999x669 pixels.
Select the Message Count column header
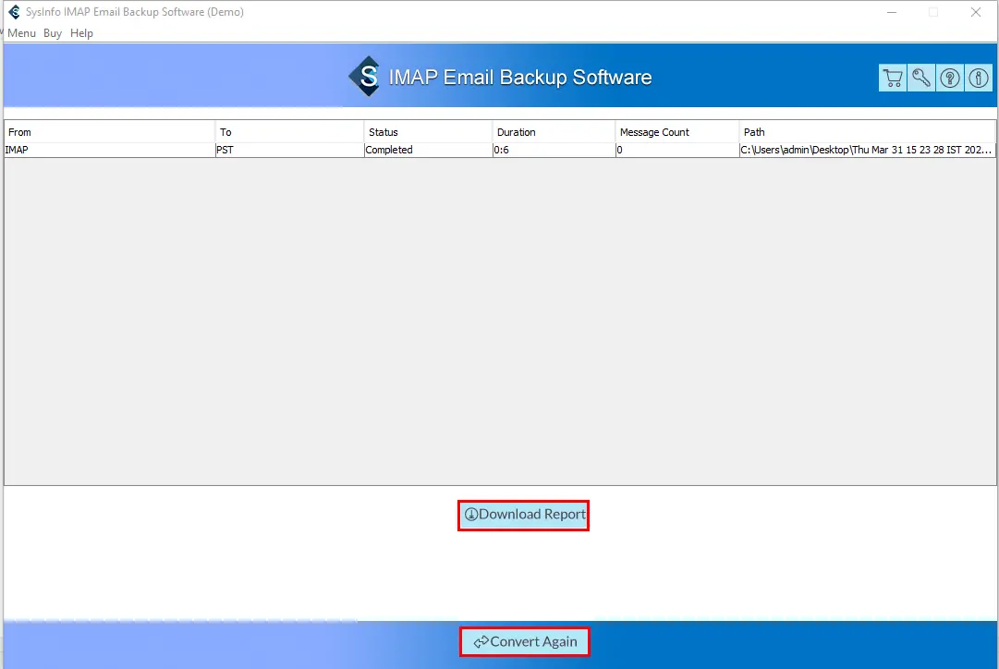point(676,132)
